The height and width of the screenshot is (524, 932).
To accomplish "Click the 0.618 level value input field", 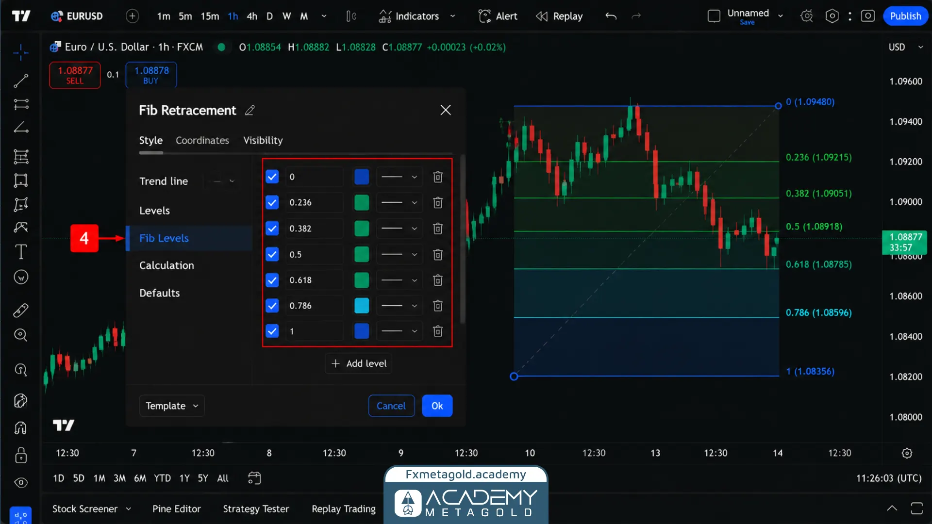I will tap(314, 280).
